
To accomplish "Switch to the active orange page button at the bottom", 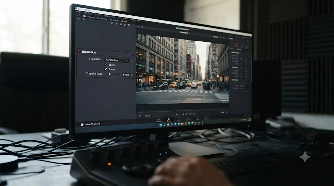I will [169, 120].
